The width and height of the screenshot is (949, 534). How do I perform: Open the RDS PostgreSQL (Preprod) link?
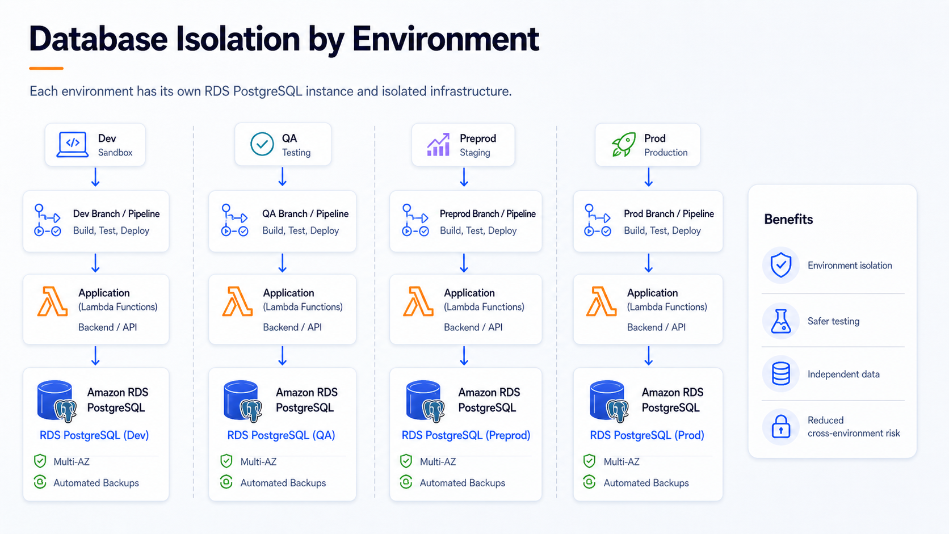coord(466,435)
